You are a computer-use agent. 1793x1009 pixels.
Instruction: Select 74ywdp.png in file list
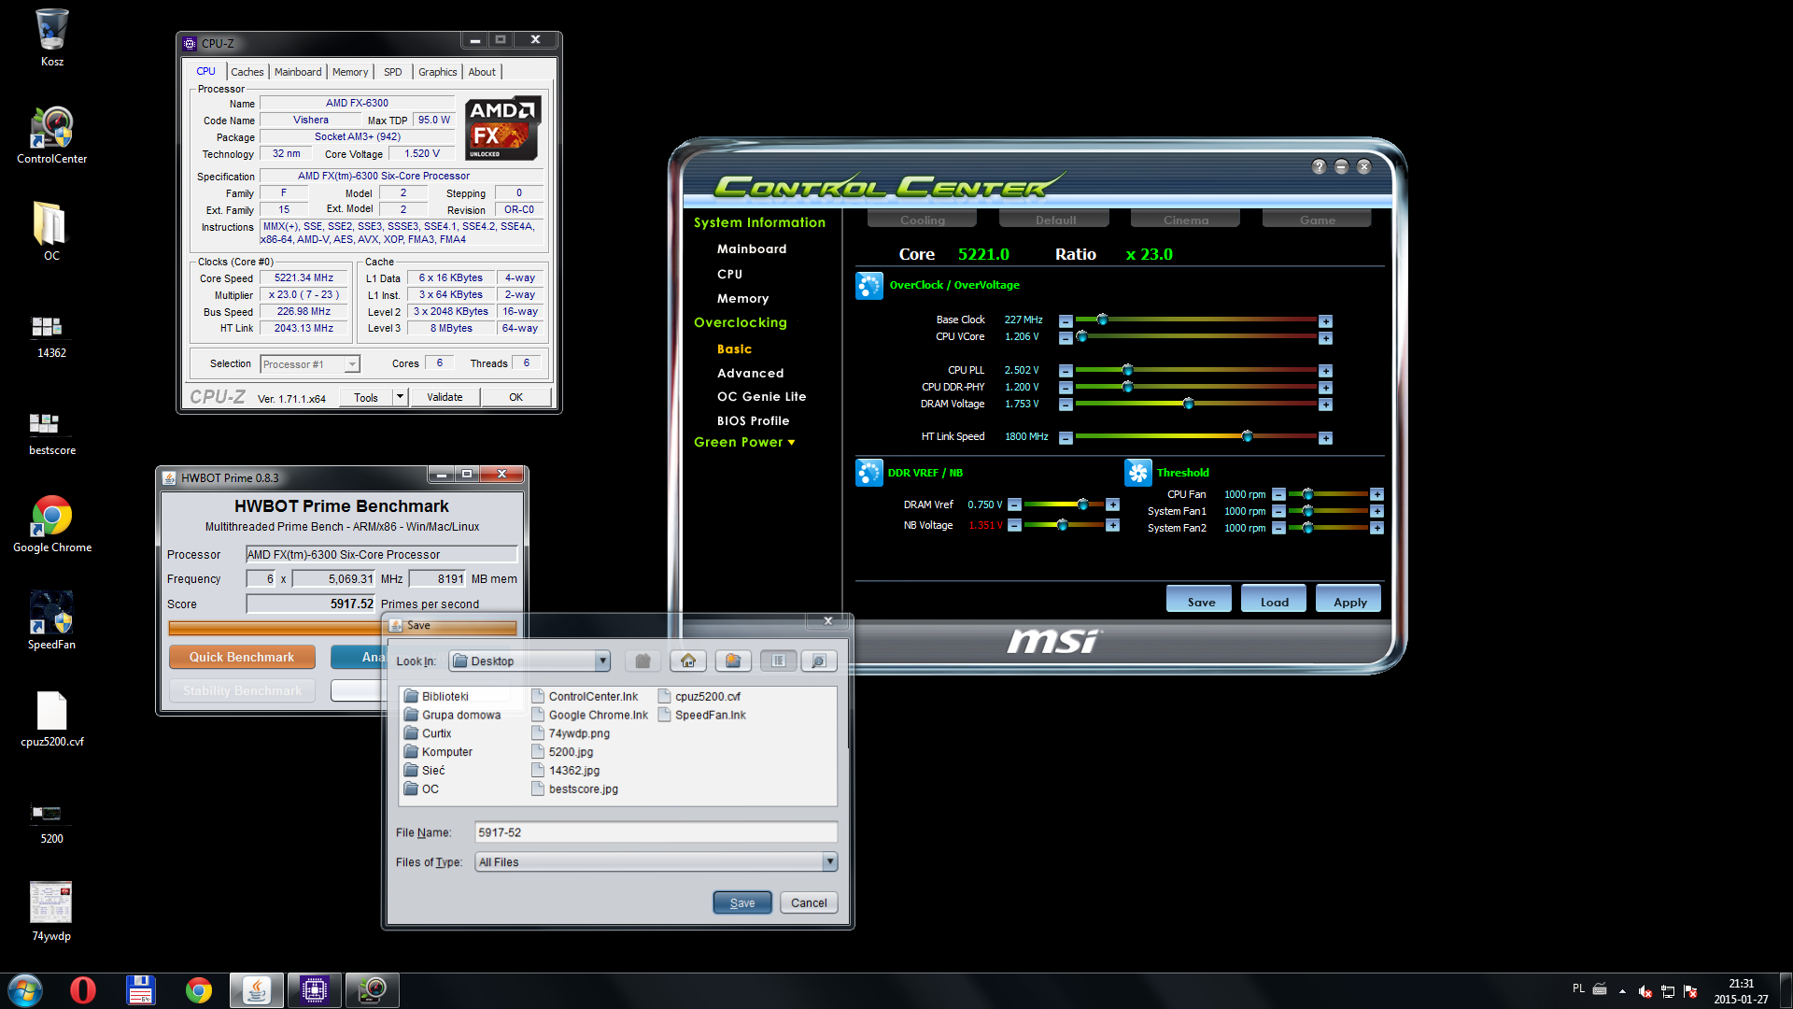coord(571,733)
